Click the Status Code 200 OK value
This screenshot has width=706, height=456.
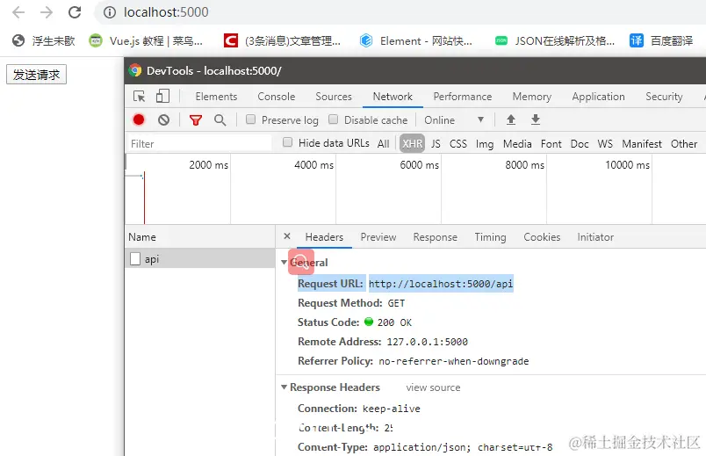coord(394,322)
